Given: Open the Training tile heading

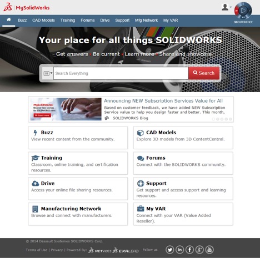Looking at the screenshot, I should [52, 158].
